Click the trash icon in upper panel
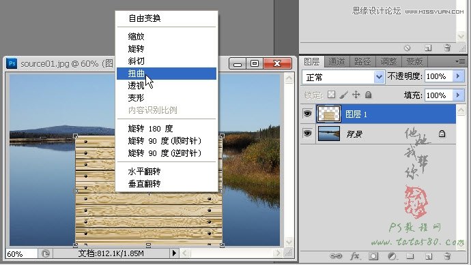 (x=447, y=48)
